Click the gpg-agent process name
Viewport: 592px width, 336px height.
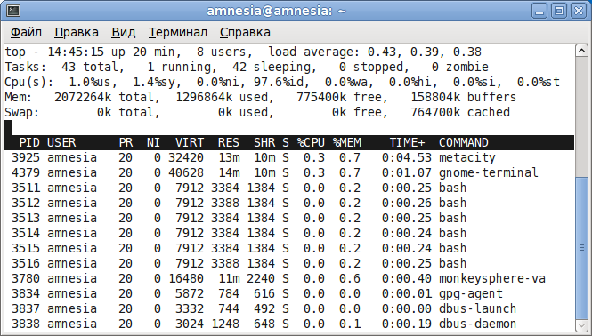click(x=470, y=293)
